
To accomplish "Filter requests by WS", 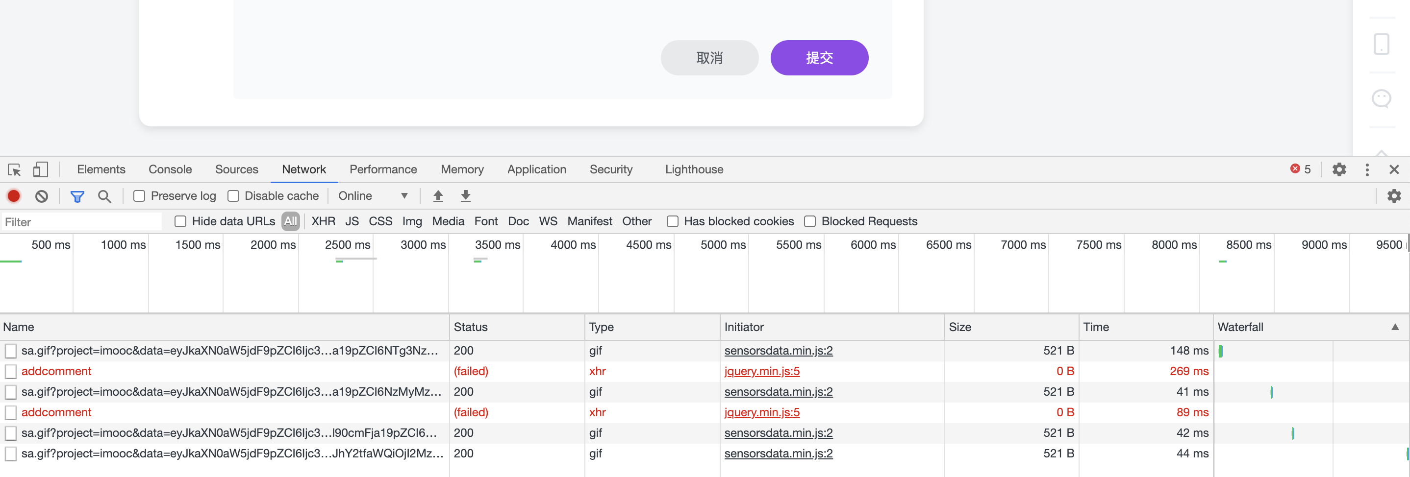I will (548, 221).
